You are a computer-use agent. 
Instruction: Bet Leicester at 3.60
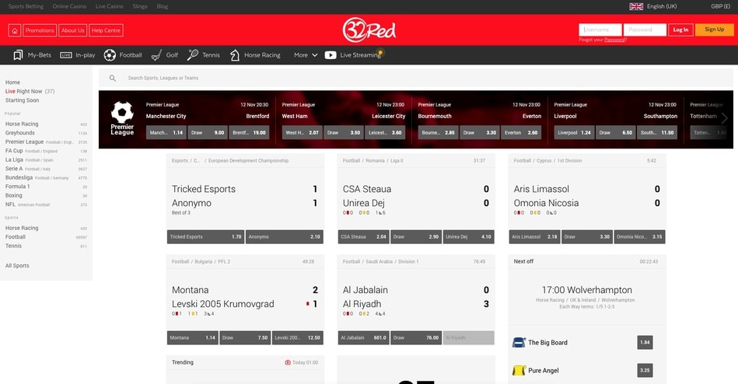[x=385, y=133]
